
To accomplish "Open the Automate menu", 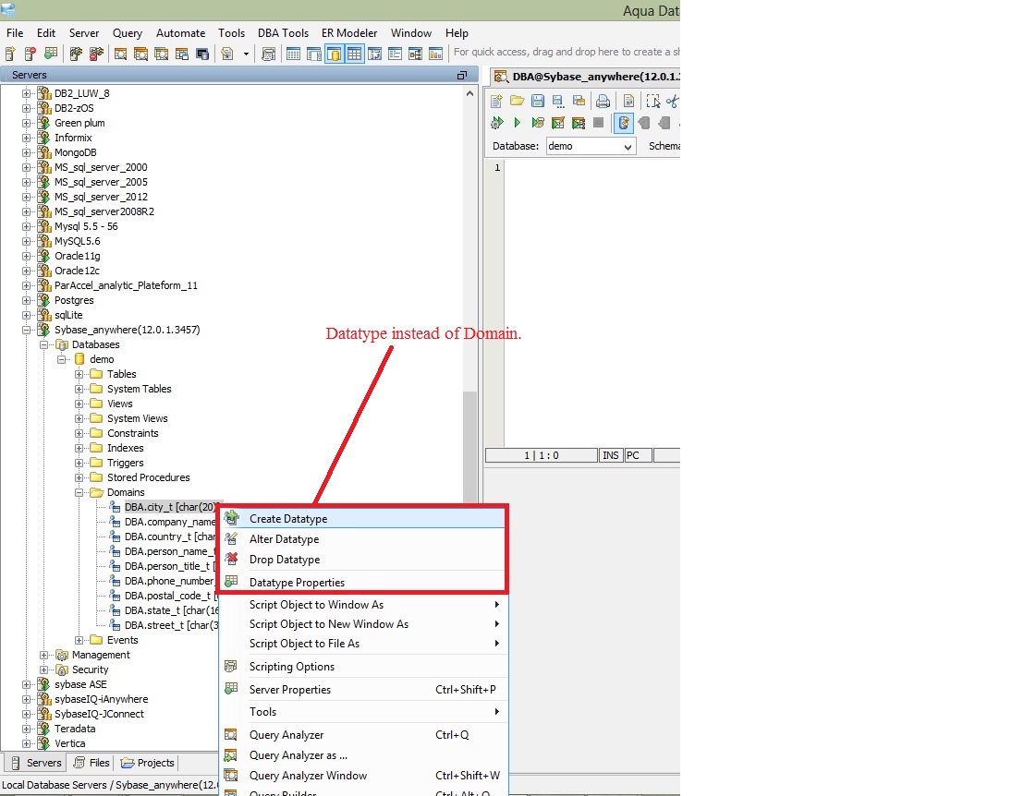I will pyautogui.click(x=180, y=33).
